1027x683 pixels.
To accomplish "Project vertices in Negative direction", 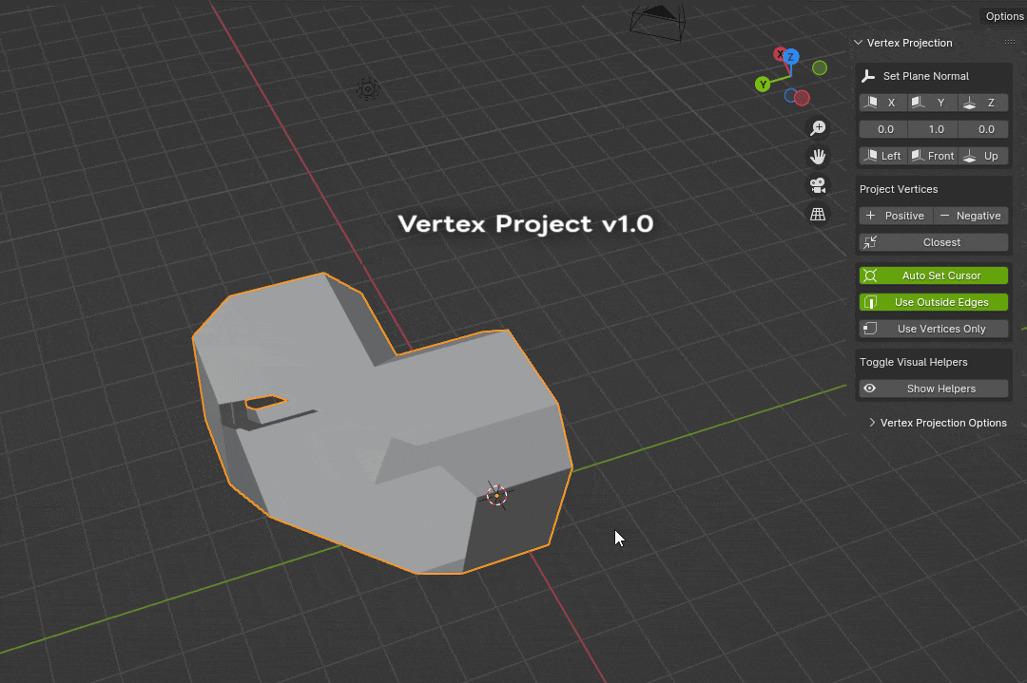I will [971, 216].
